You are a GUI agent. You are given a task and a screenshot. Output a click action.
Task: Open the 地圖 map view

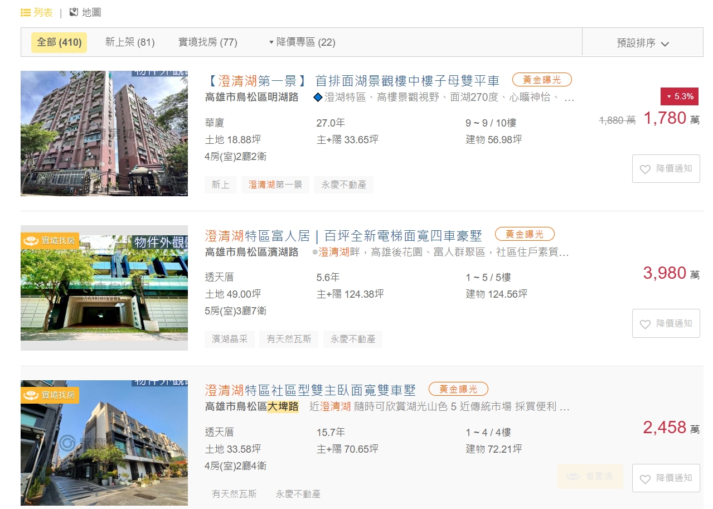click(85, 12)
